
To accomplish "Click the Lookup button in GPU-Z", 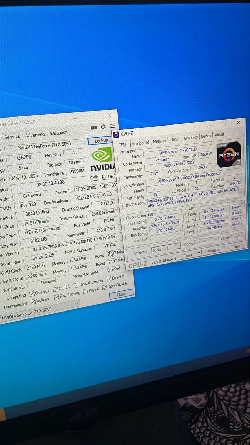I will coord(101,141).
